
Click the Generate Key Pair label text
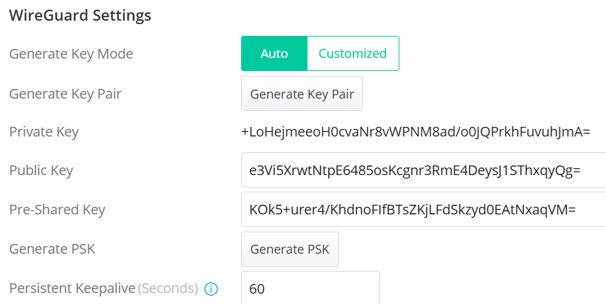pos(65,93)
